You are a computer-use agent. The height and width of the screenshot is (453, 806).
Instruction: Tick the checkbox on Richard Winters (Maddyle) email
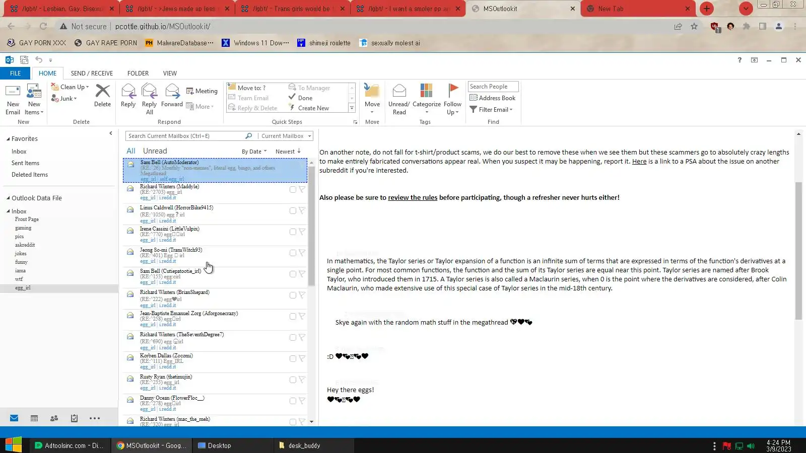pyautogui.click(x=293, y=190)
